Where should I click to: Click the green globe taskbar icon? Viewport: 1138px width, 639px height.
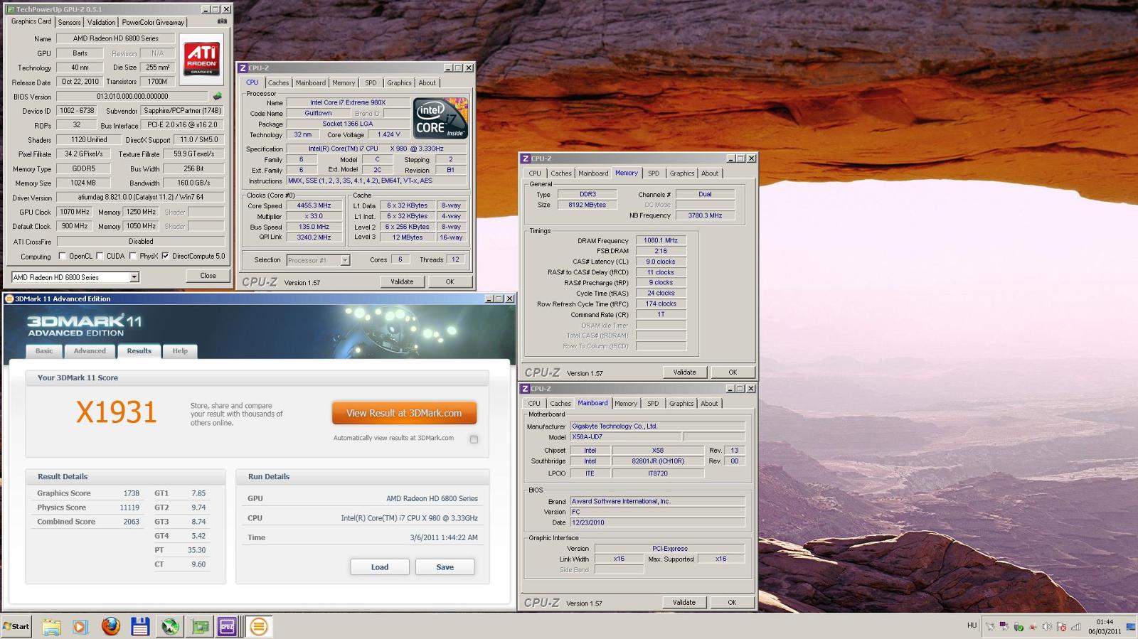coord(170,626)
